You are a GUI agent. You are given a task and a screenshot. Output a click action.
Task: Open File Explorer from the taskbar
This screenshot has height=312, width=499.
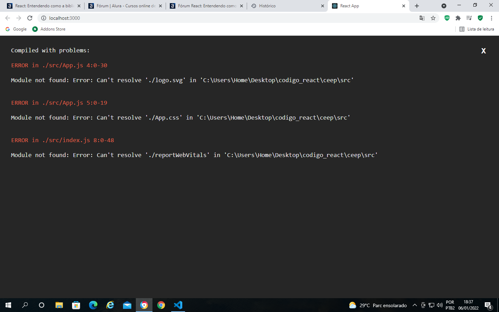[x=59, y=305]
